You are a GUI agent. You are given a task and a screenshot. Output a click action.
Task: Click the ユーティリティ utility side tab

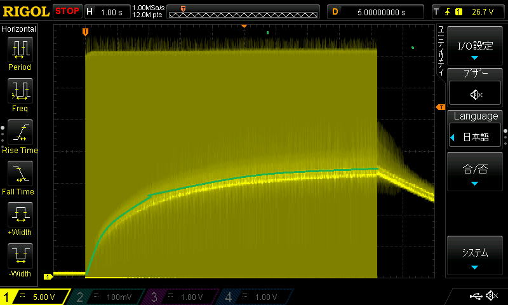click(441, 51)
